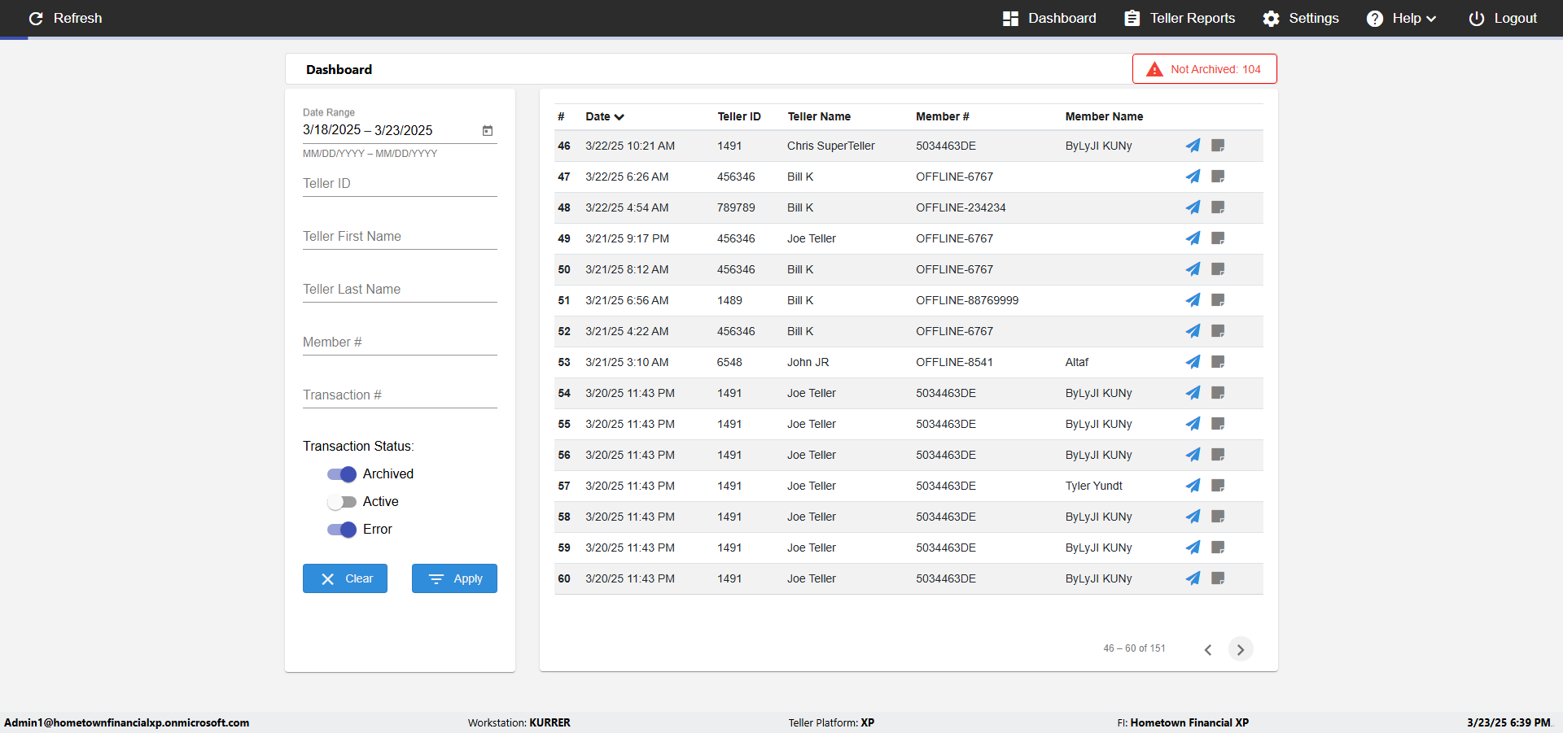Click the Refresh icon in top bar
This screenshot has height=733, width=1563.
36,18
